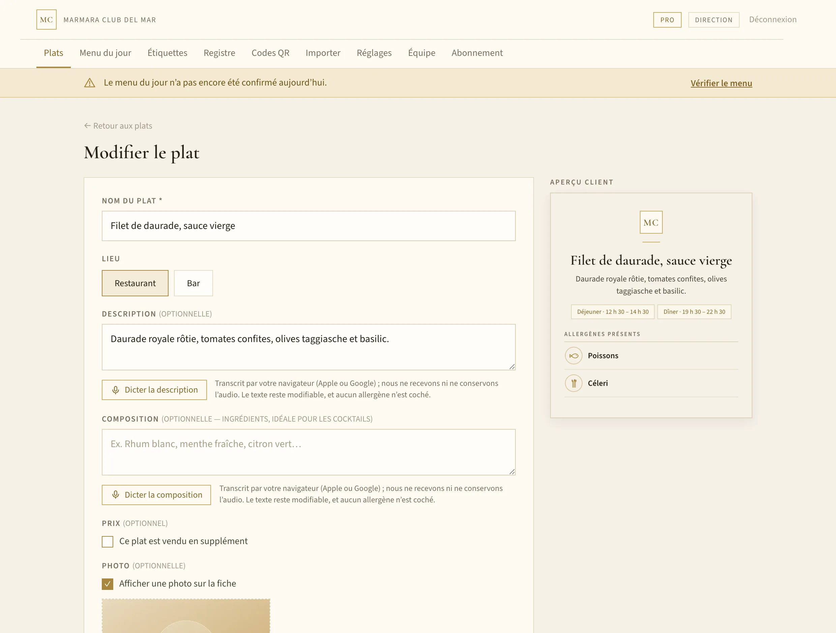Click the 'ALLERGÈNES PRÉSENTS' heading

click(x=602, y=334)
